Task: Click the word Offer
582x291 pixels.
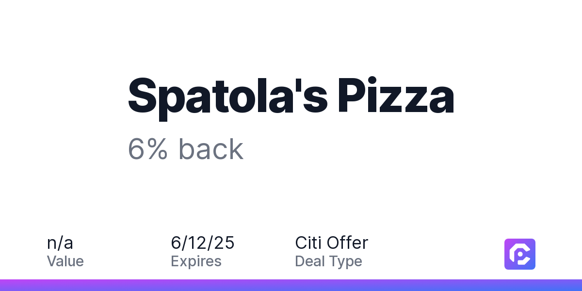Action: point(348,243)
